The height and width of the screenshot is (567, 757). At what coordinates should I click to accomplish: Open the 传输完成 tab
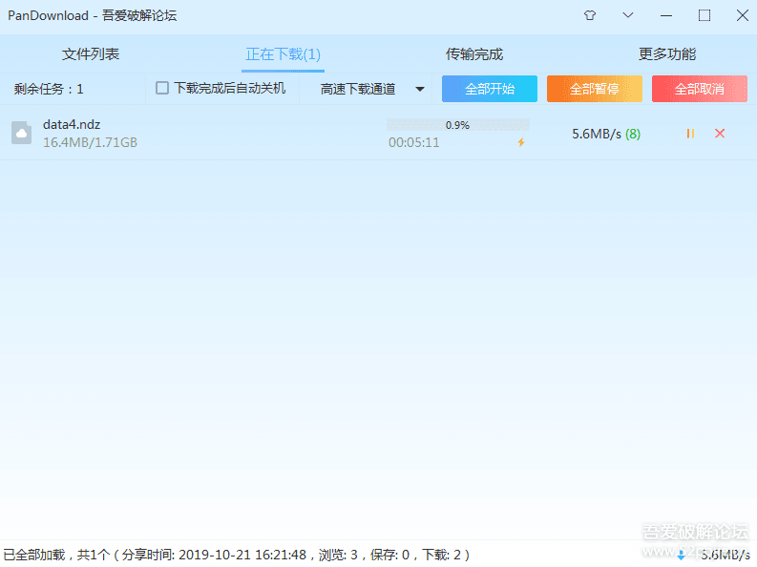(474, 54)
